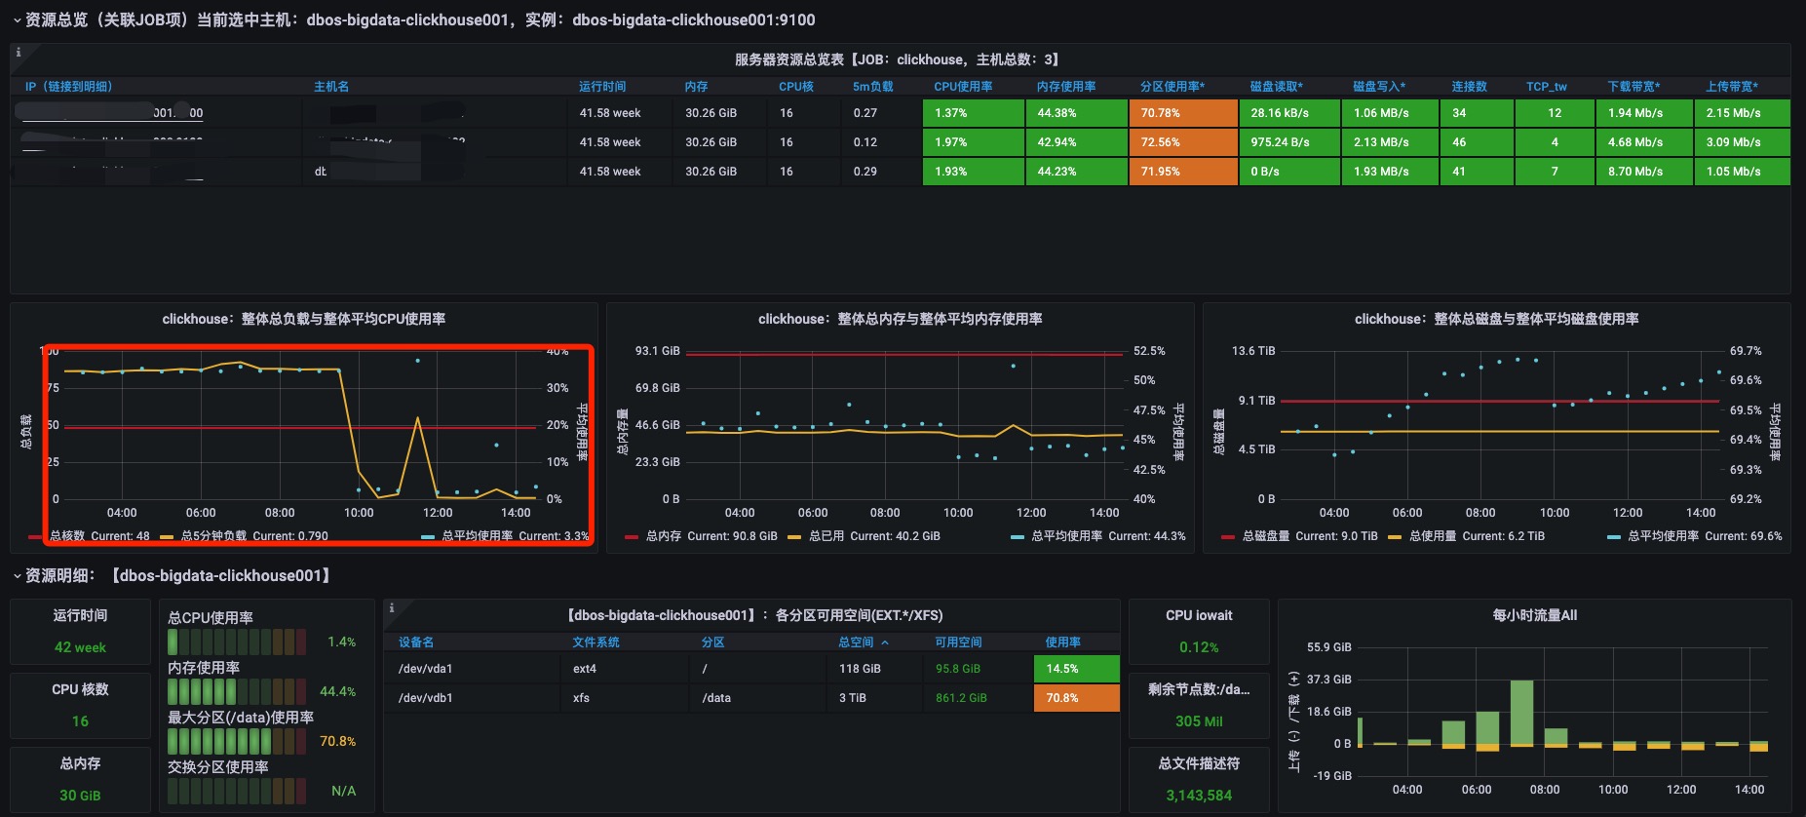Click the 总CPU使用率 bar gauge
The image size is (1806, 817).
pyautogui.click(x=238, y=642)
